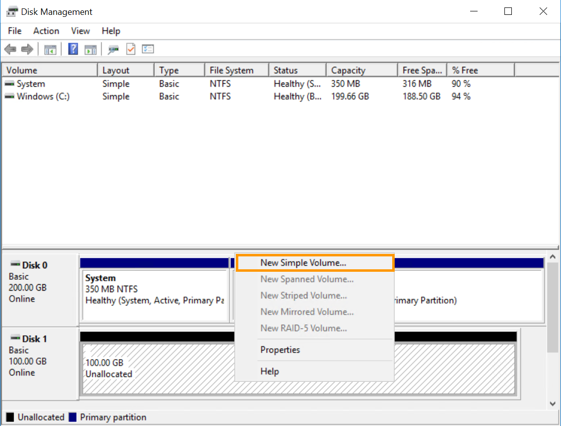Click the Forward navigation arrow in the toolbar
The height and width of the screenshot is (426, 561).
tap(27, 49)
